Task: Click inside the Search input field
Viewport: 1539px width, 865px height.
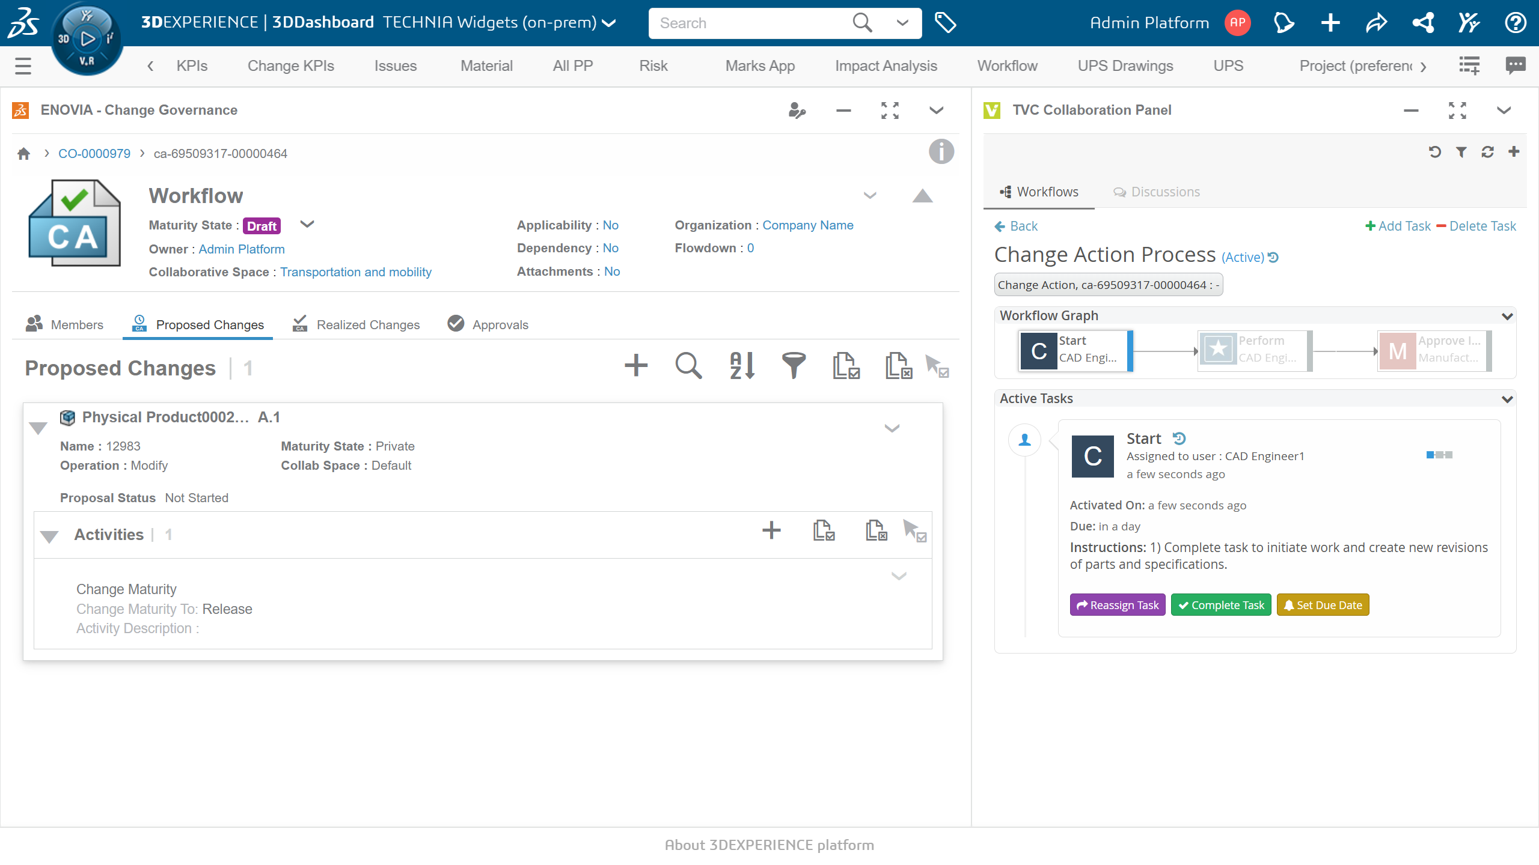Action: pos(751,23)
